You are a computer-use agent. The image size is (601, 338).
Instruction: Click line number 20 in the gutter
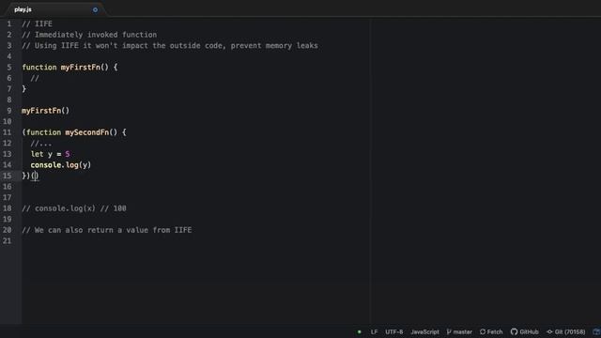[8, 230]
